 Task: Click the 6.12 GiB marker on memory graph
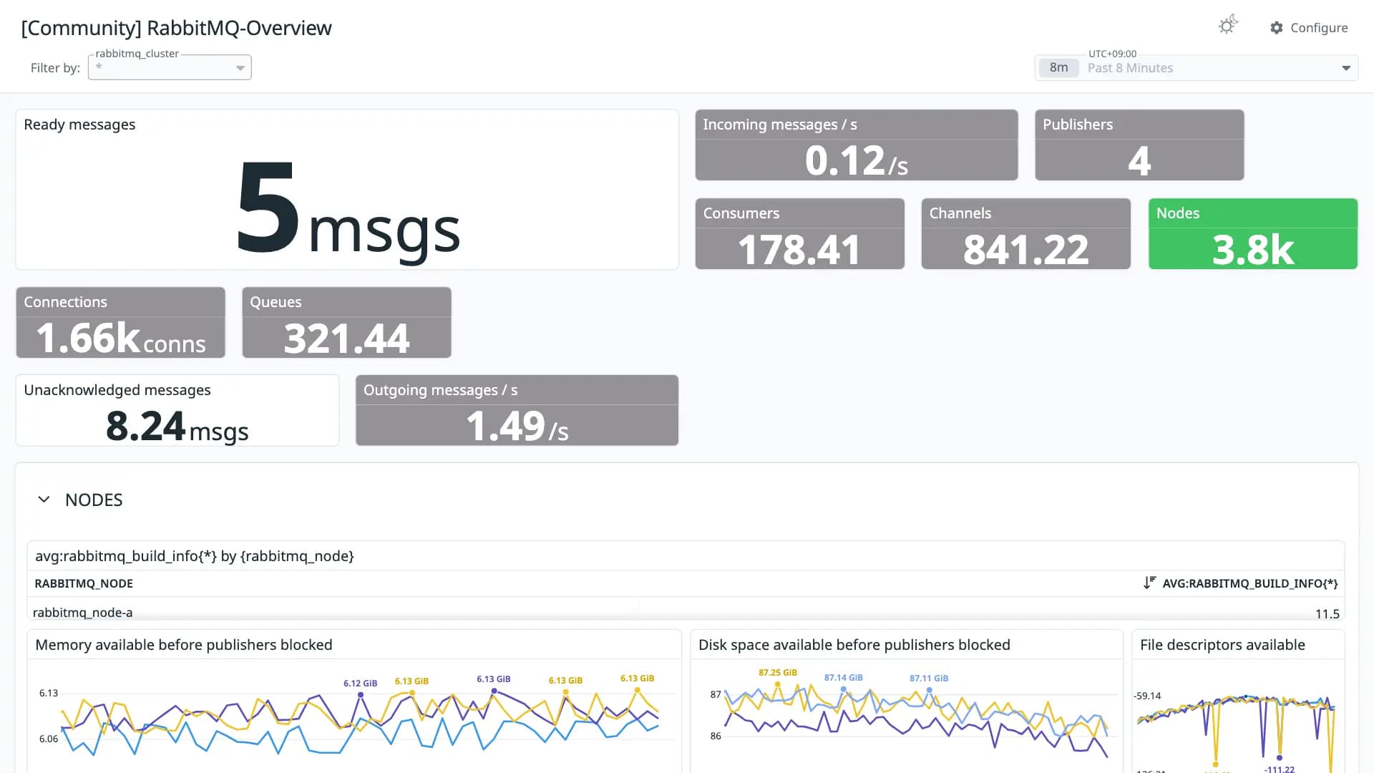(x=361, y=694)
